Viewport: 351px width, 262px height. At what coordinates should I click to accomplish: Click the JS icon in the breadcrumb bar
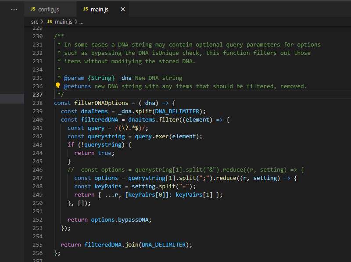tap(49, 21)
